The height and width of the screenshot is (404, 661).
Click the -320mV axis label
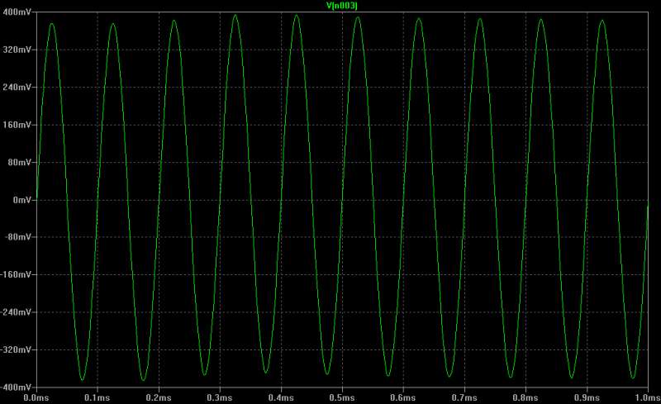pos(16,349)
